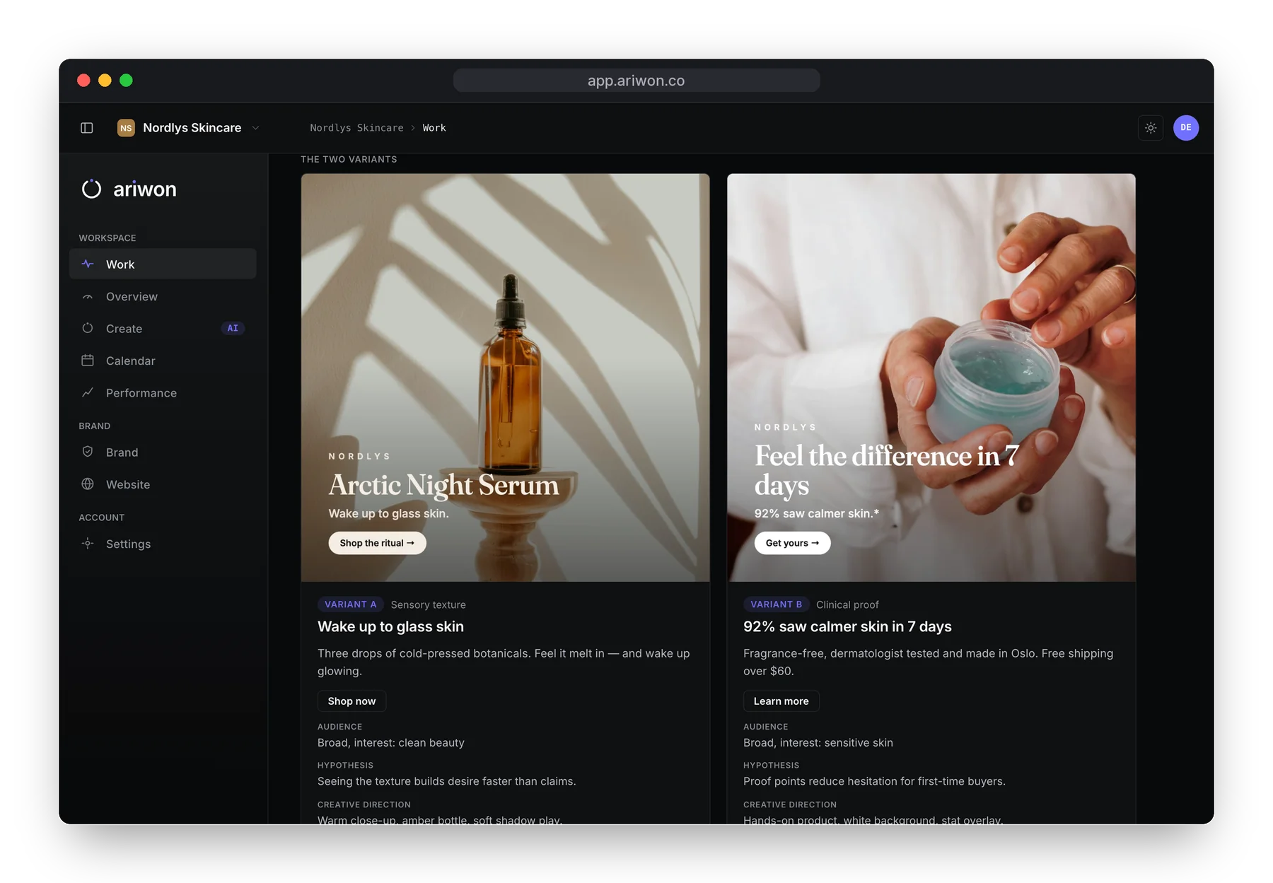Click the Performance chart line icon
The height and width of the screenshot is (883, 1273).
pyautogui.click(x=88, y=392)
